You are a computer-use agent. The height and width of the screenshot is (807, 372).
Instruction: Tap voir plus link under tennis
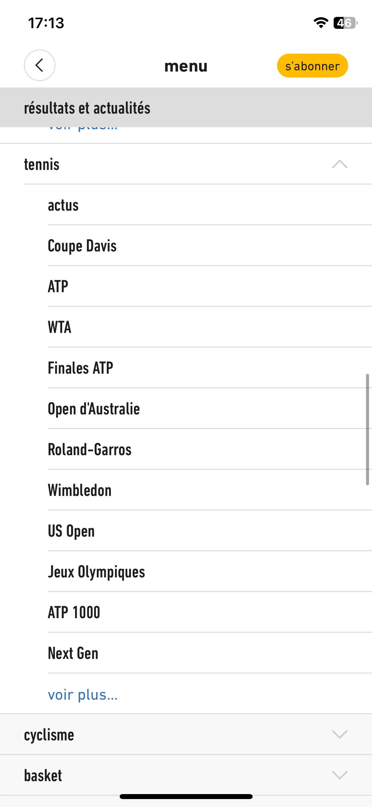click(83, 694)
